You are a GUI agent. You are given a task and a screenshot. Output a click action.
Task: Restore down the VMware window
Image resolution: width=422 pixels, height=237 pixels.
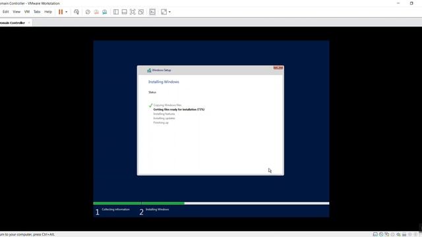tap(411, 3)
